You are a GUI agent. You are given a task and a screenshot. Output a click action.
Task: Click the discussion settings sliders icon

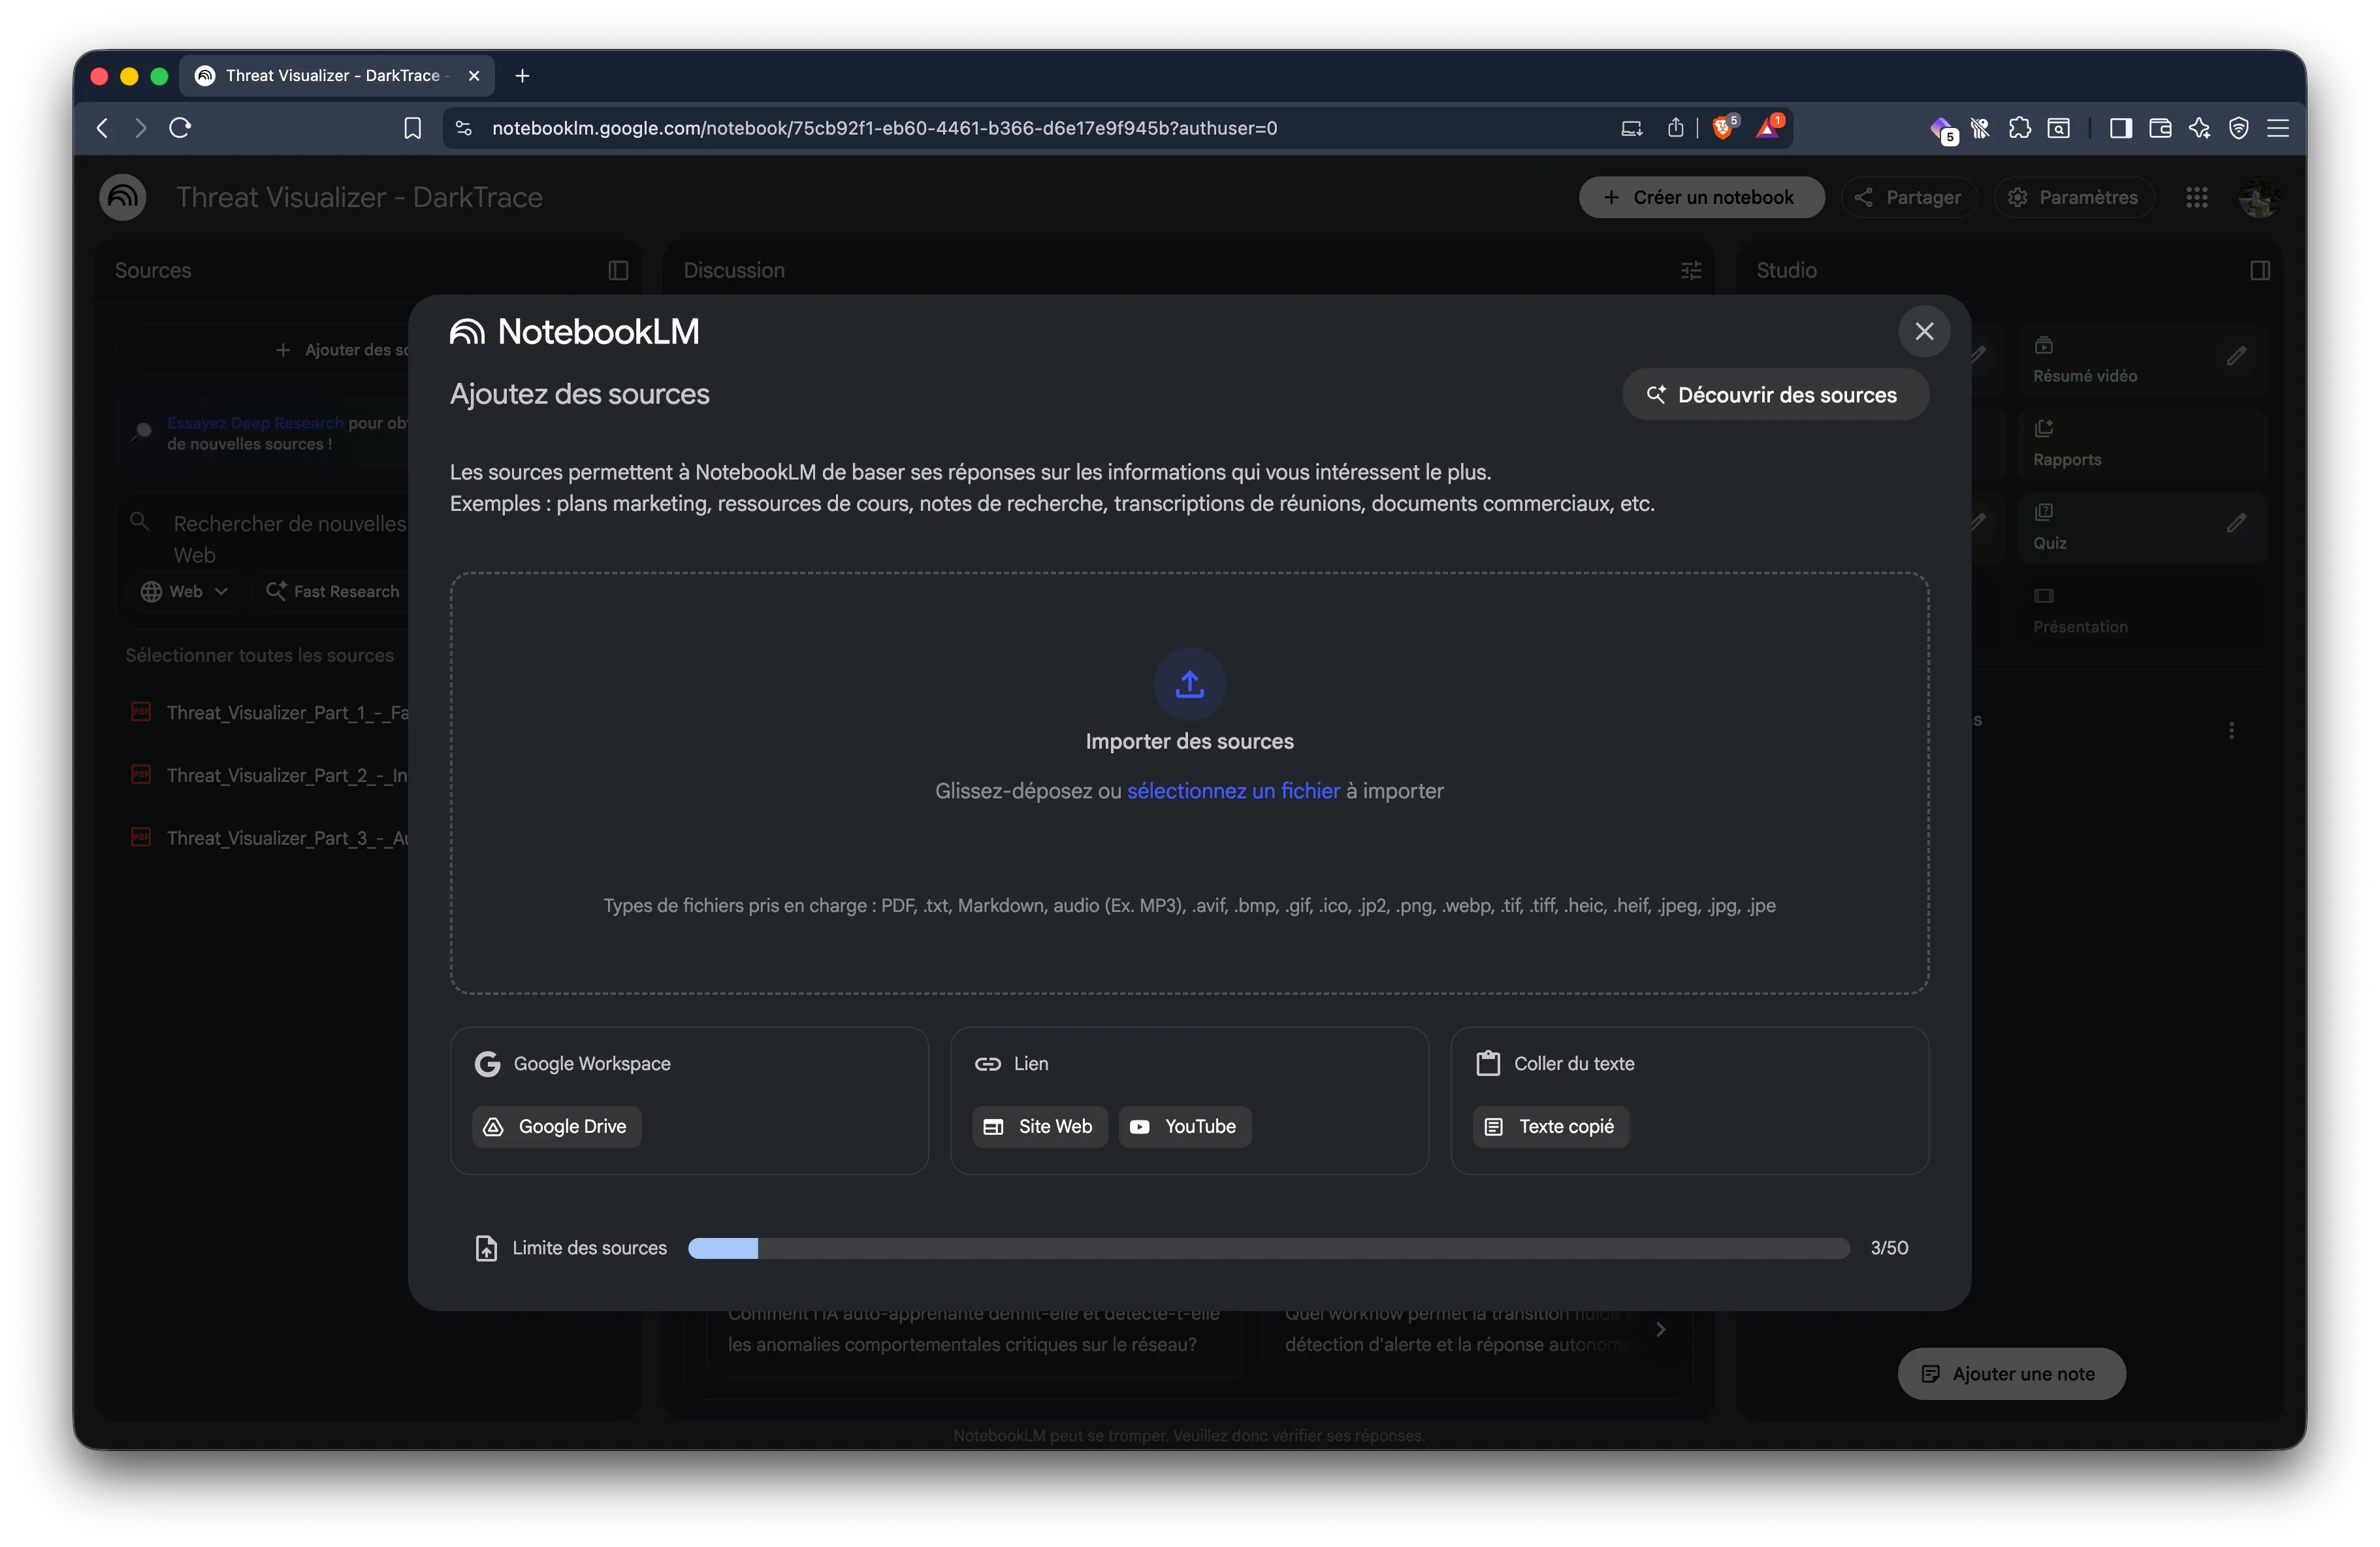coord(1690,270)
